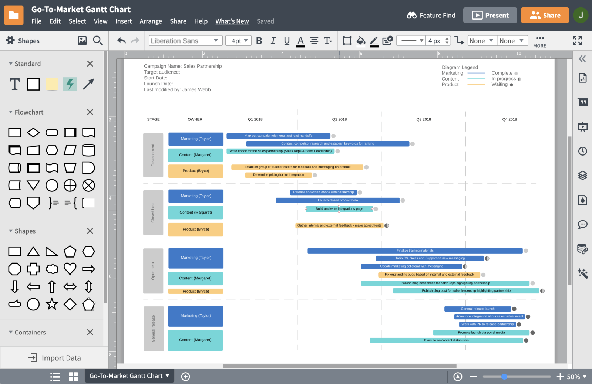Open Feature Find
The height and width of the screenshot is (384, 592).
click(x=431, y=15)
